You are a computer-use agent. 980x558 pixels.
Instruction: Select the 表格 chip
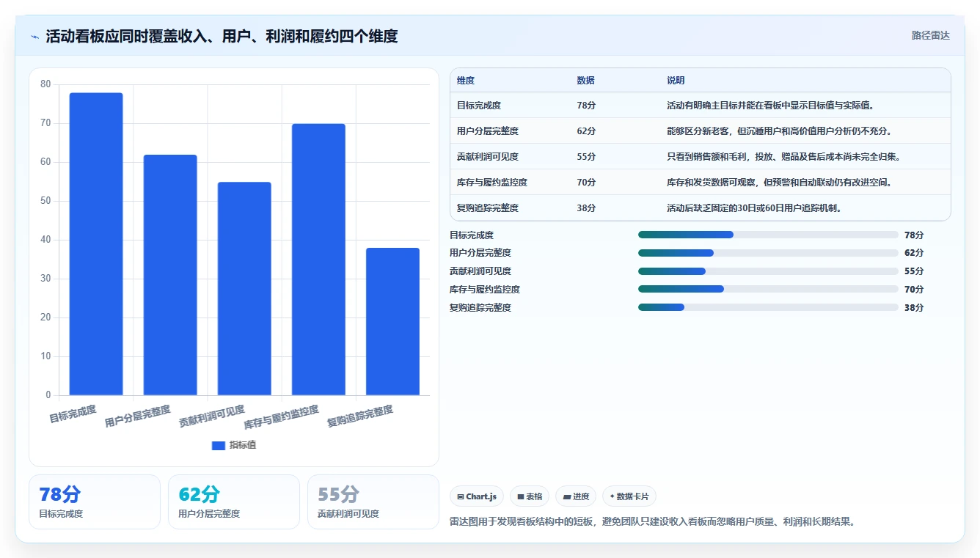click(530, 496)
